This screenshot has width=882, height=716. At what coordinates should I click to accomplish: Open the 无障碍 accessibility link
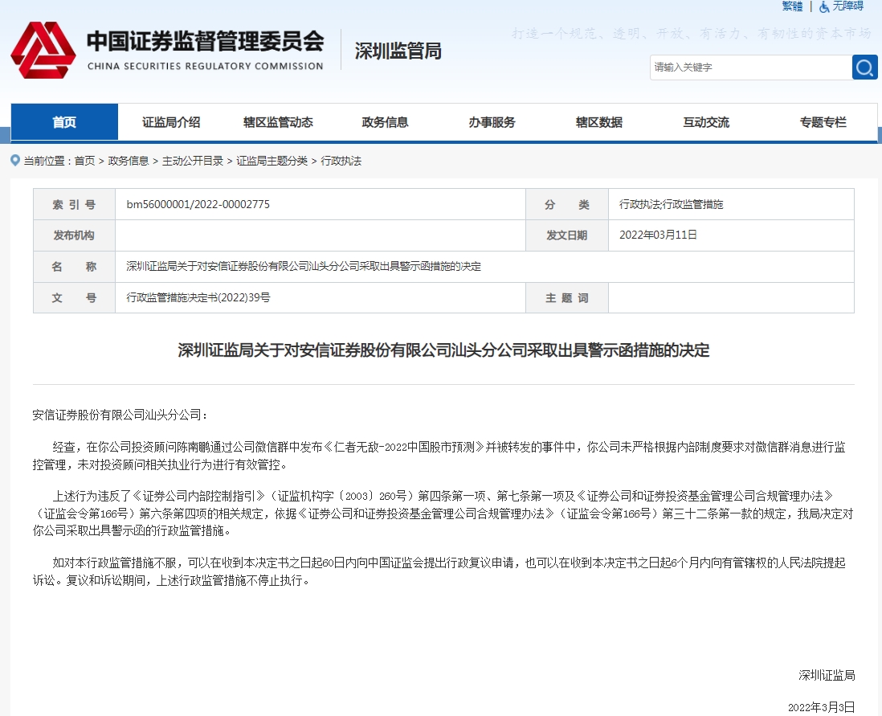847,6
